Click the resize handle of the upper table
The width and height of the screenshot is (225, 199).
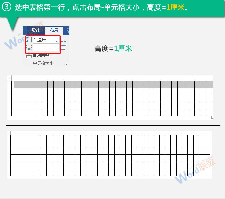pyautogui.click(x=212, y=118)
